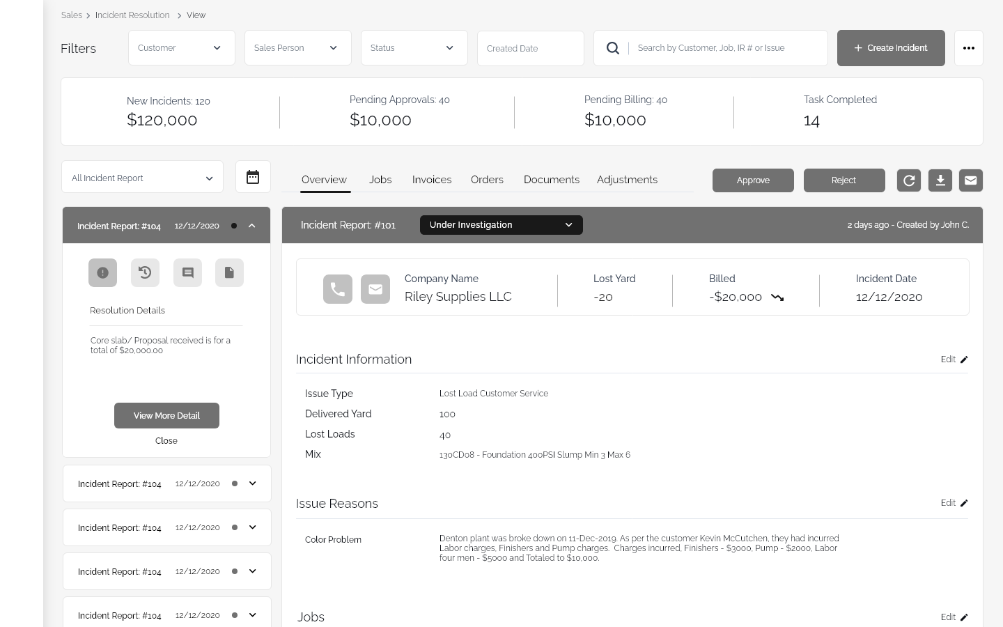Screen dimensions: 1003x627
Task: Click the Task Completed count 14
Action: (x=811, y=121)
